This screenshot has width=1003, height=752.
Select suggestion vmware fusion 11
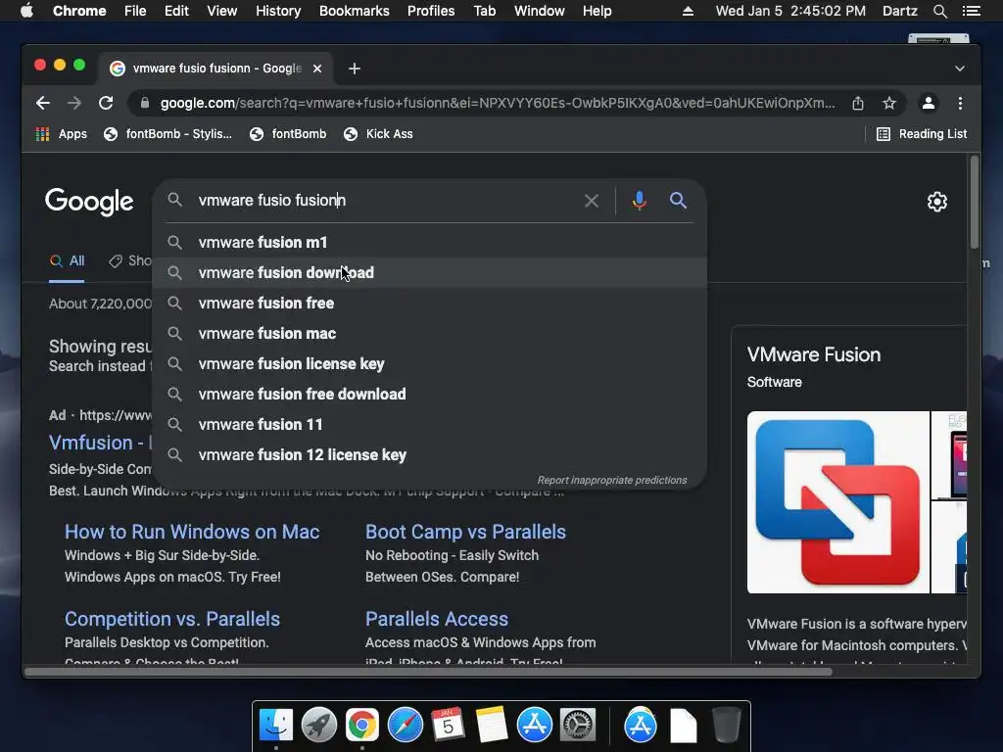[x=430, y=425]
